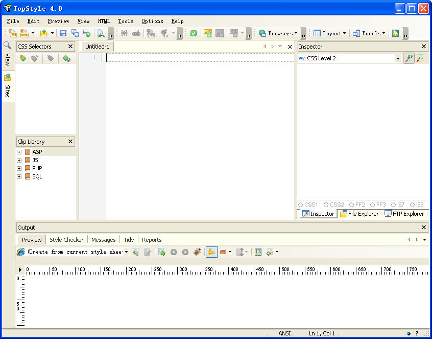The image size is (432, 339).
Task: Click the Save file toolbar icon
Action: click(x=63, y=33)
